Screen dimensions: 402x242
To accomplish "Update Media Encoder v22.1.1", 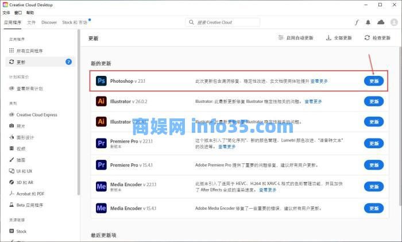I will pos(374,187).
